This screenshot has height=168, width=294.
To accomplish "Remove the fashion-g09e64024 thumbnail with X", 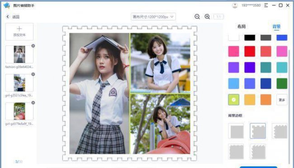I will click(x=33, y=46).
